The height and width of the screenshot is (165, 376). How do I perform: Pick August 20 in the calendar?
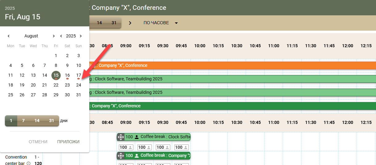point(33,85)
